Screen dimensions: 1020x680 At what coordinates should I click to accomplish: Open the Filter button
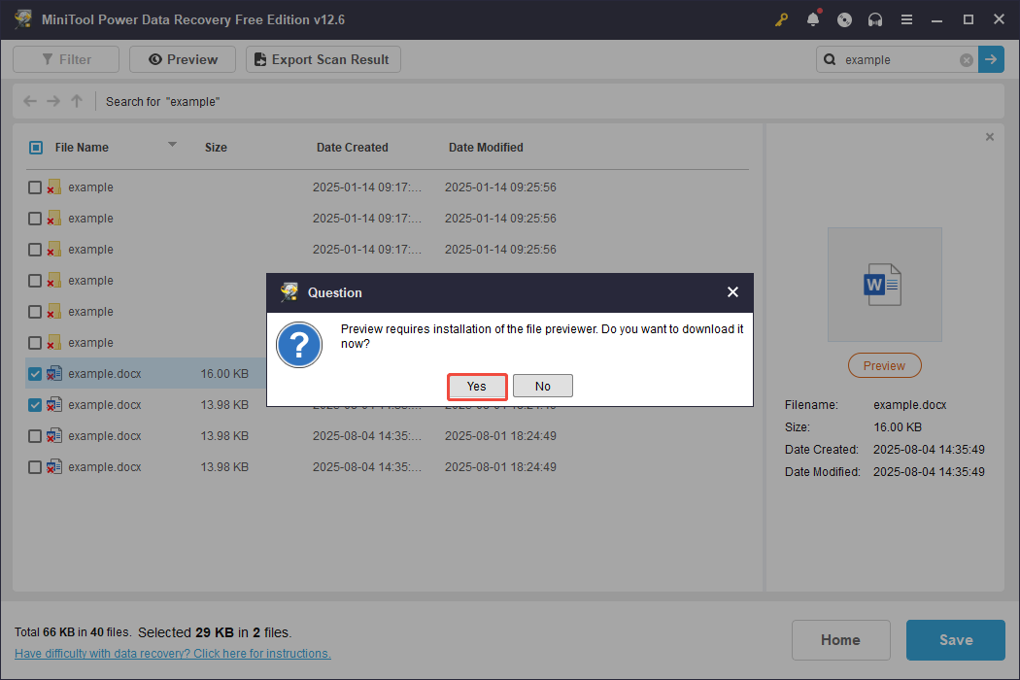tap(66, 59)
